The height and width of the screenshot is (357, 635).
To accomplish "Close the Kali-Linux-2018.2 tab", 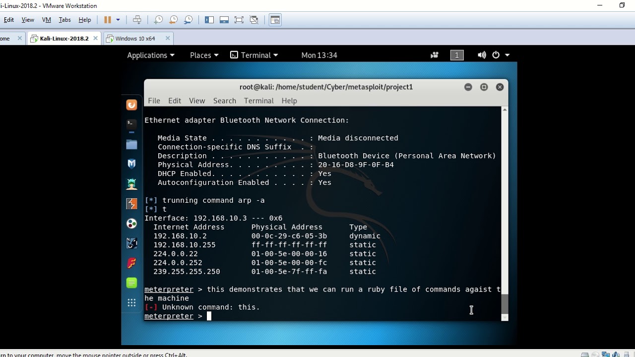I will tap(95, 38).
